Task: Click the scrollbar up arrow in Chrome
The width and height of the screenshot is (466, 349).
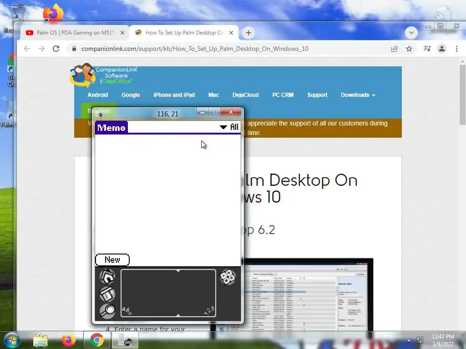Action: click(462, 61)
